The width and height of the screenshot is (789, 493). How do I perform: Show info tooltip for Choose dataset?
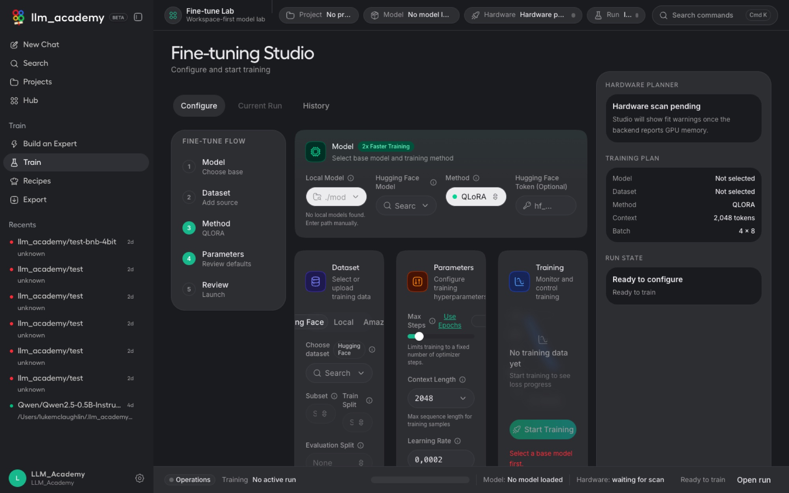(x=372, y=349)
